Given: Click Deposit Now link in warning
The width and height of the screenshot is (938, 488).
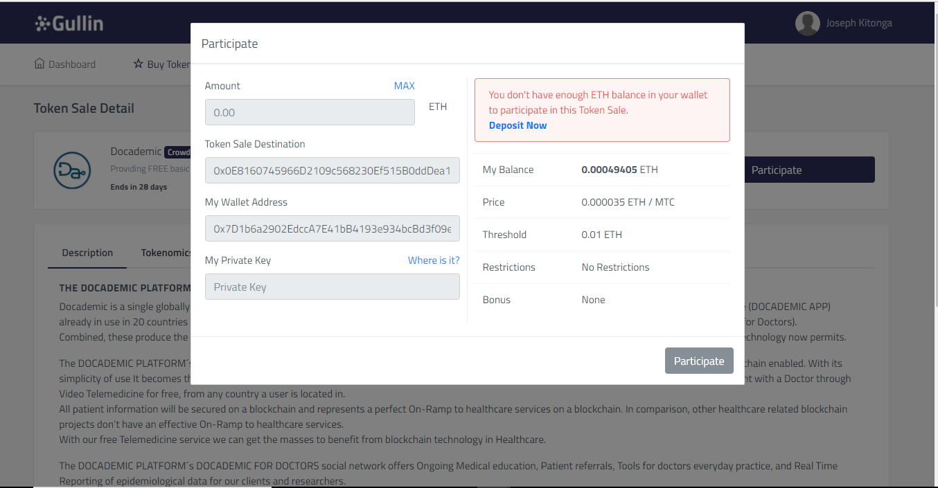Looking at the screenshot, I should (517, 125).
